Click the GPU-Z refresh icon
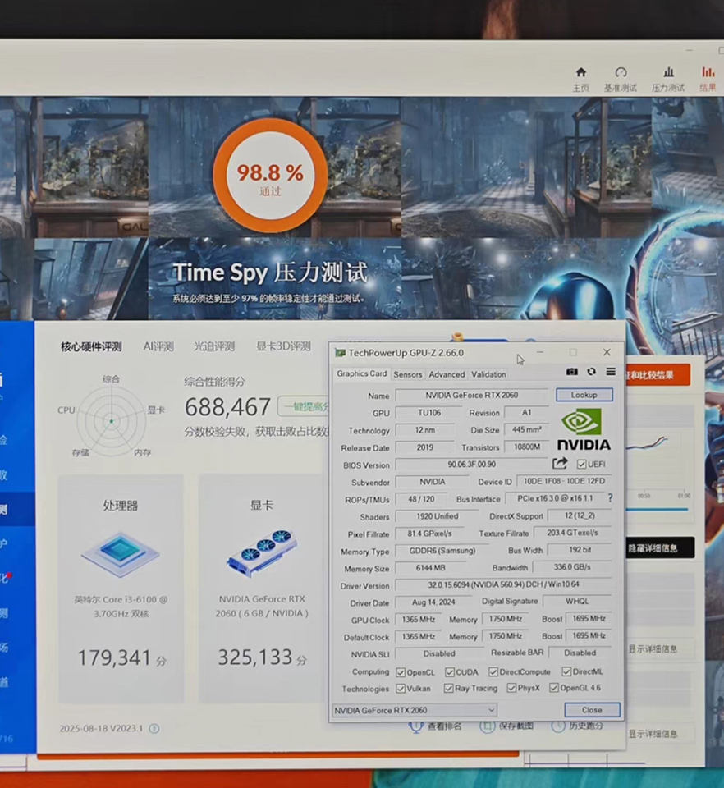 pyautogui.click(x=591, y=373)
